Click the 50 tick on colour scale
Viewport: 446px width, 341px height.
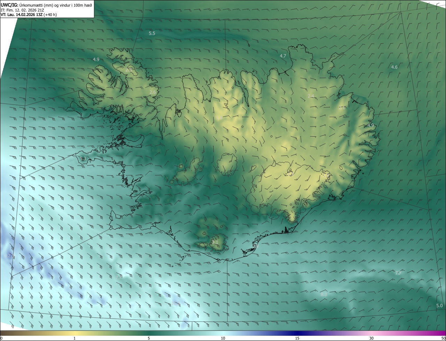pos(443,338)
